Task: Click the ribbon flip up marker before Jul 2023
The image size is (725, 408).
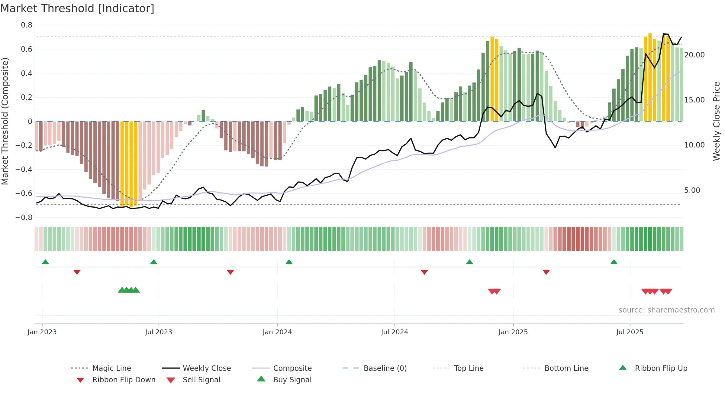Action: click(153, 262)
